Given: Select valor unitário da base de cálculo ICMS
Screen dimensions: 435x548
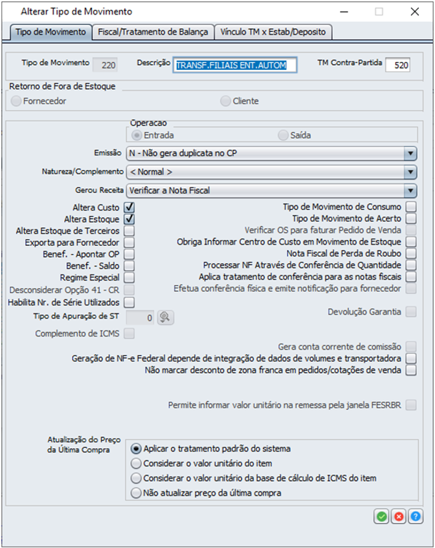Looking at the screenshot, I should (136, 478).
